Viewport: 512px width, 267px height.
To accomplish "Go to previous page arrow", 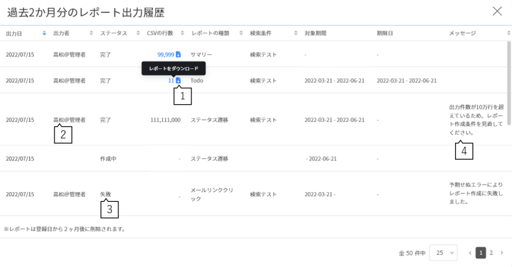I will point(470,253).
